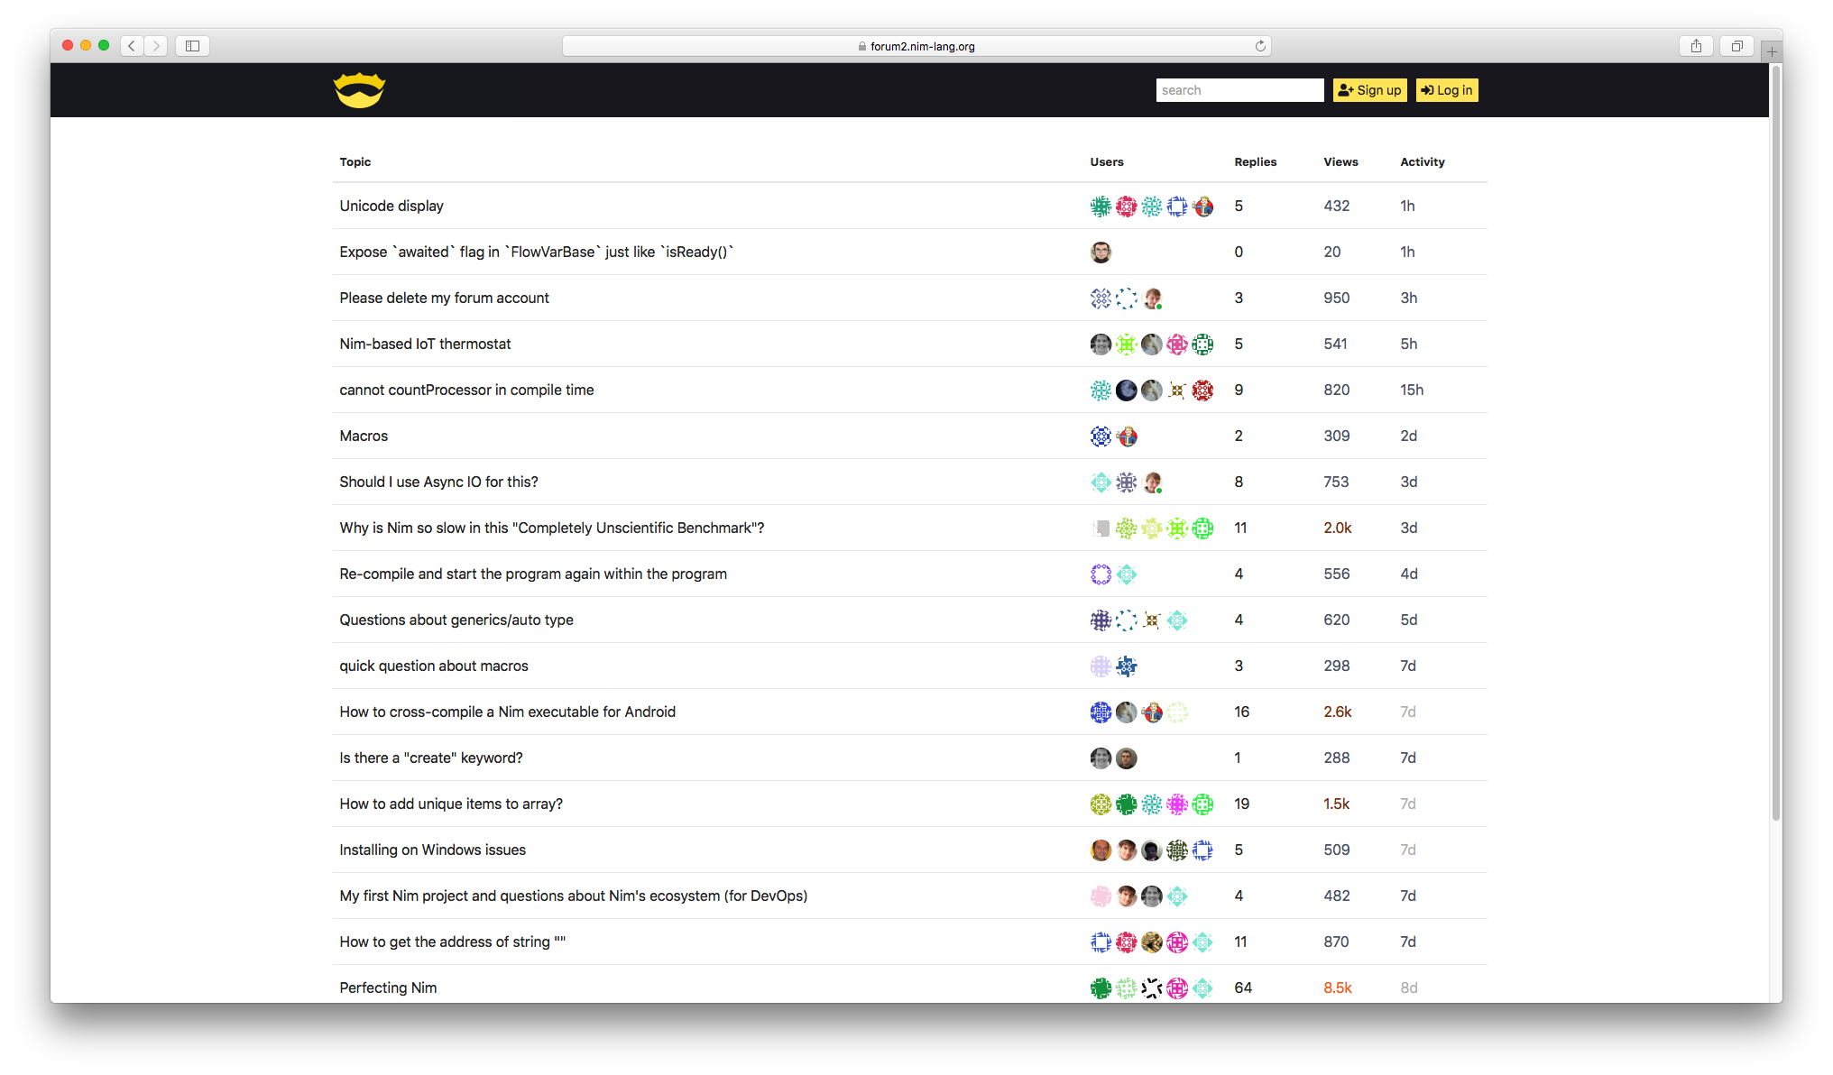Image resolution: width=1833 pixels, height=1075 pixels.
Task: Click user avatar on Perfecting Nim topic
Action: pyautogui.click(x=1100, y=987)
